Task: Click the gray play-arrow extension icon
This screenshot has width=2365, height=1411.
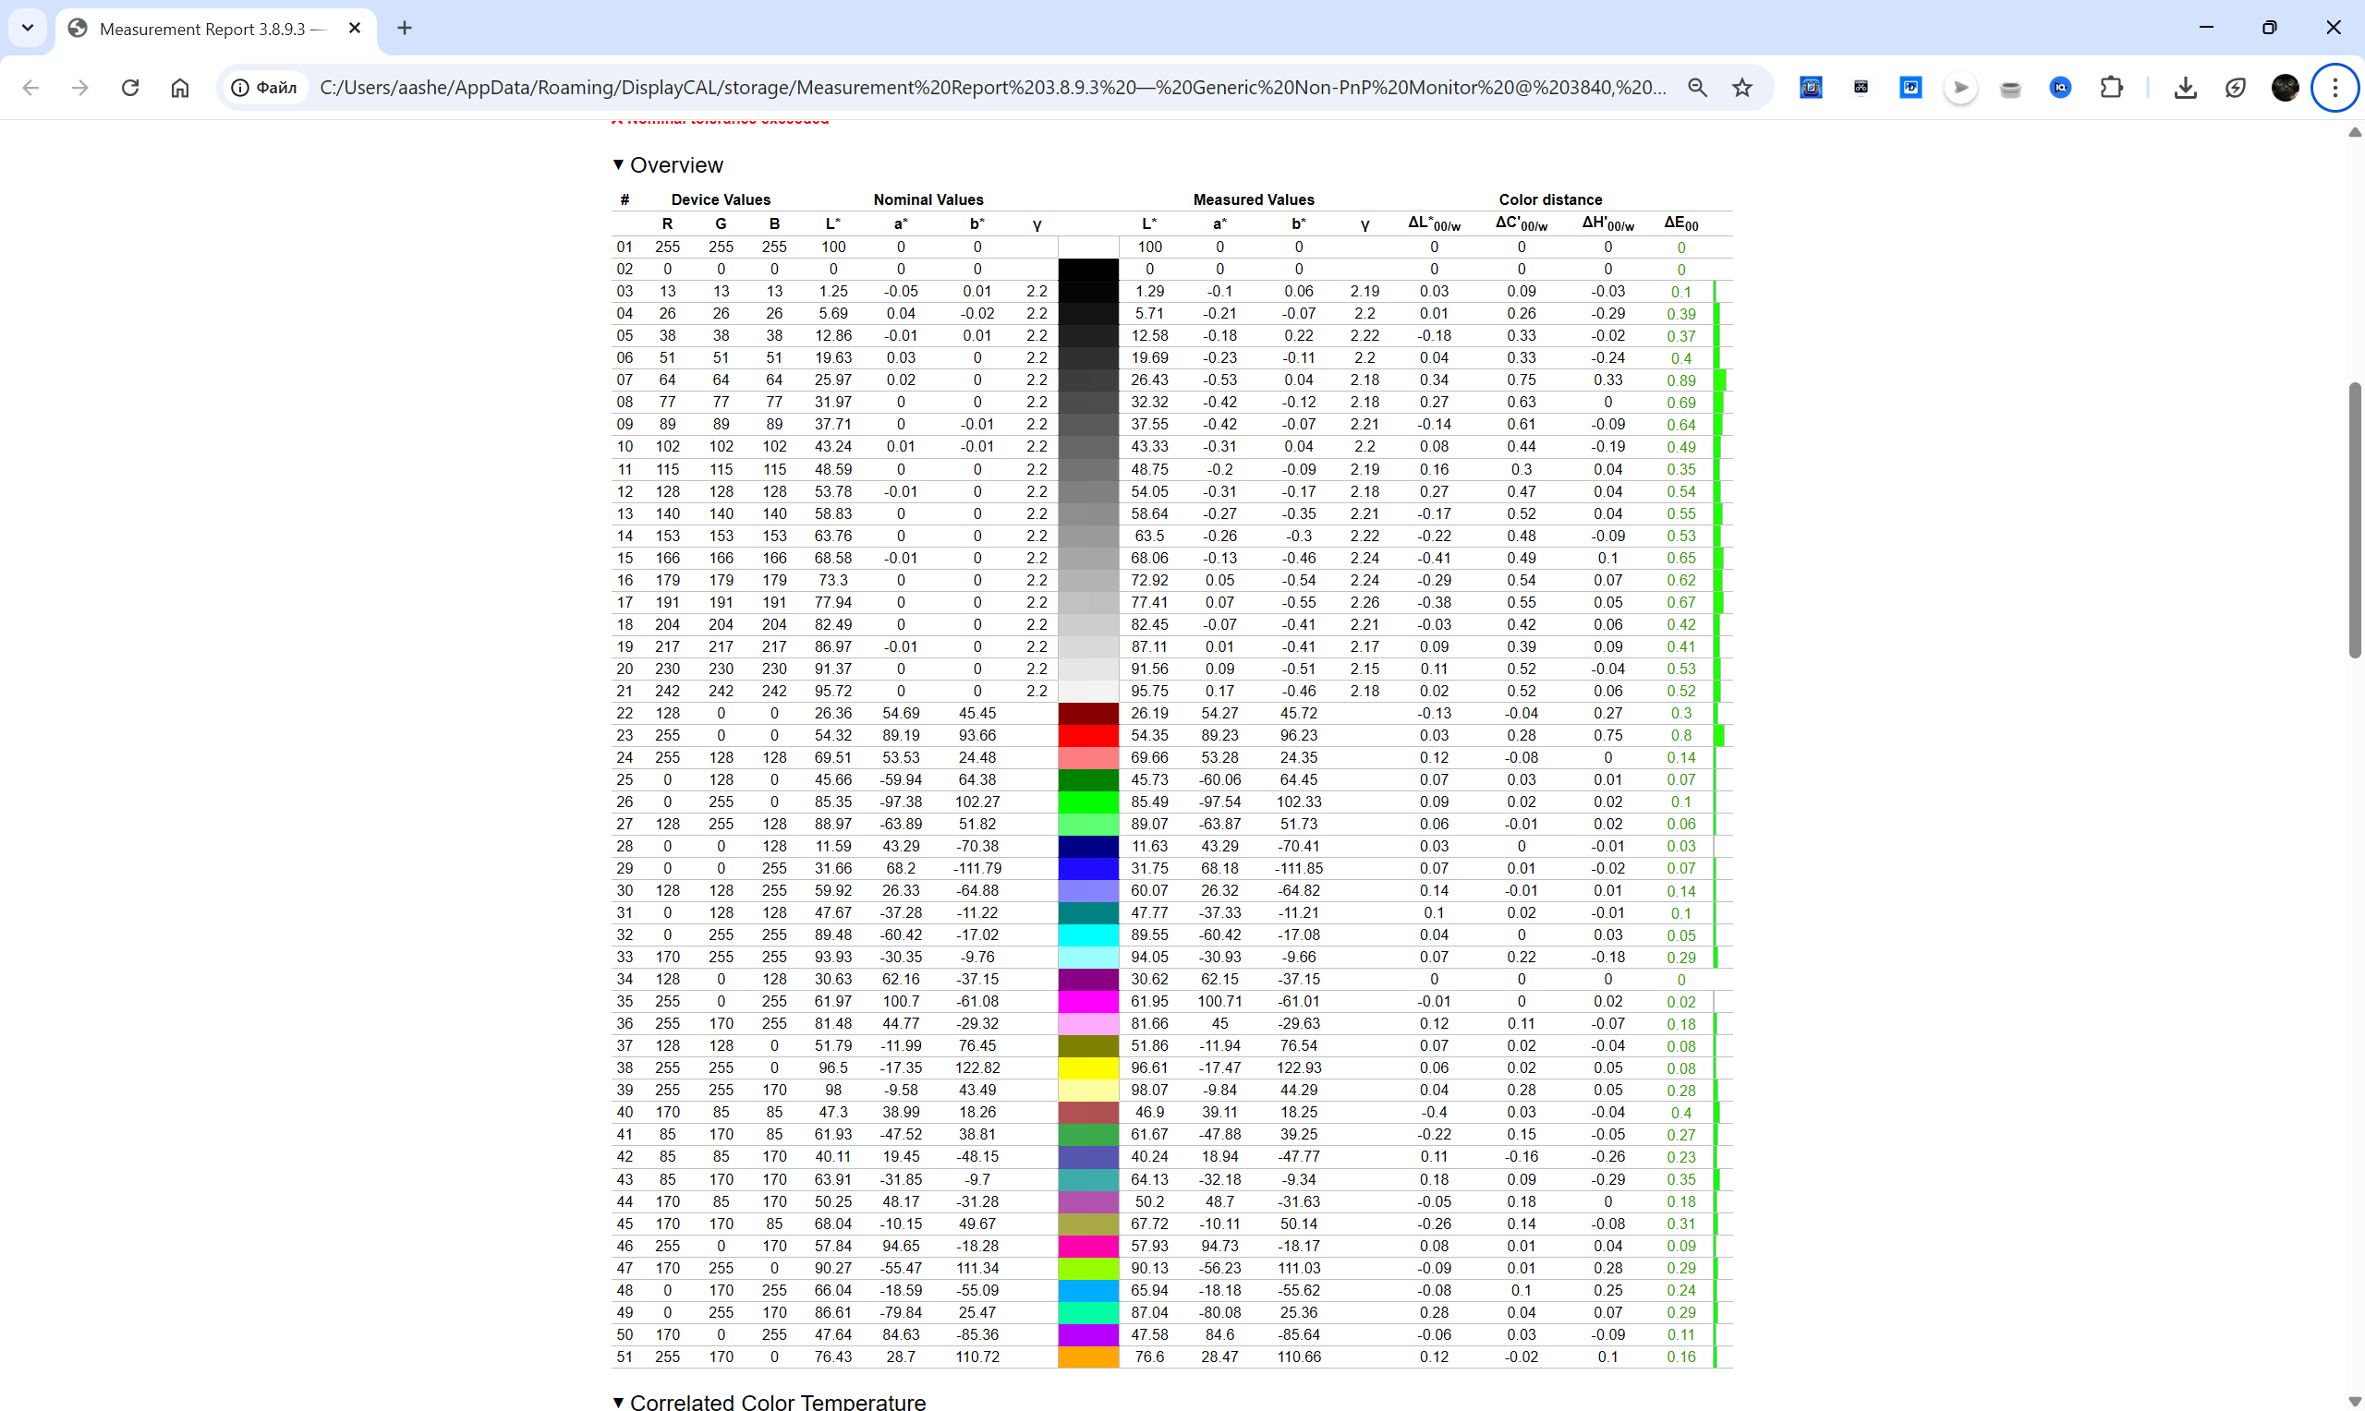Action: pos(1959,88)
